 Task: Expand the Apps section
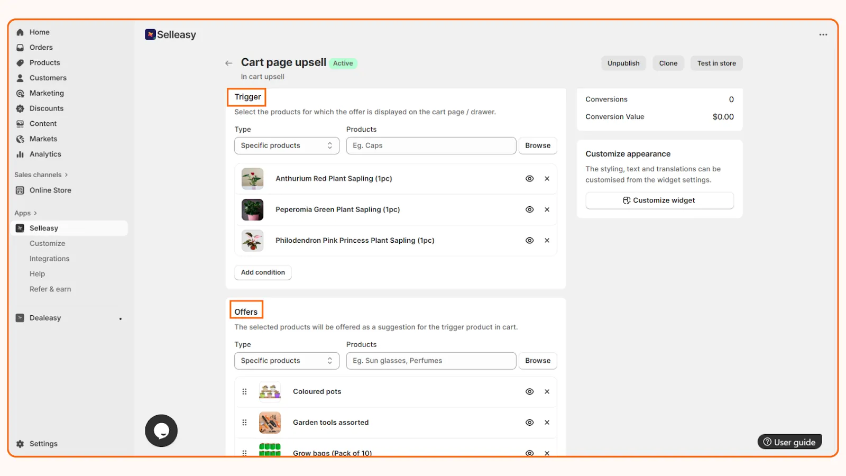tap(23, 213)
